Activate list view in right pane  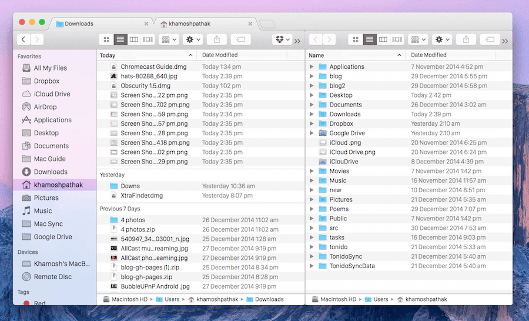click(370, 39)
